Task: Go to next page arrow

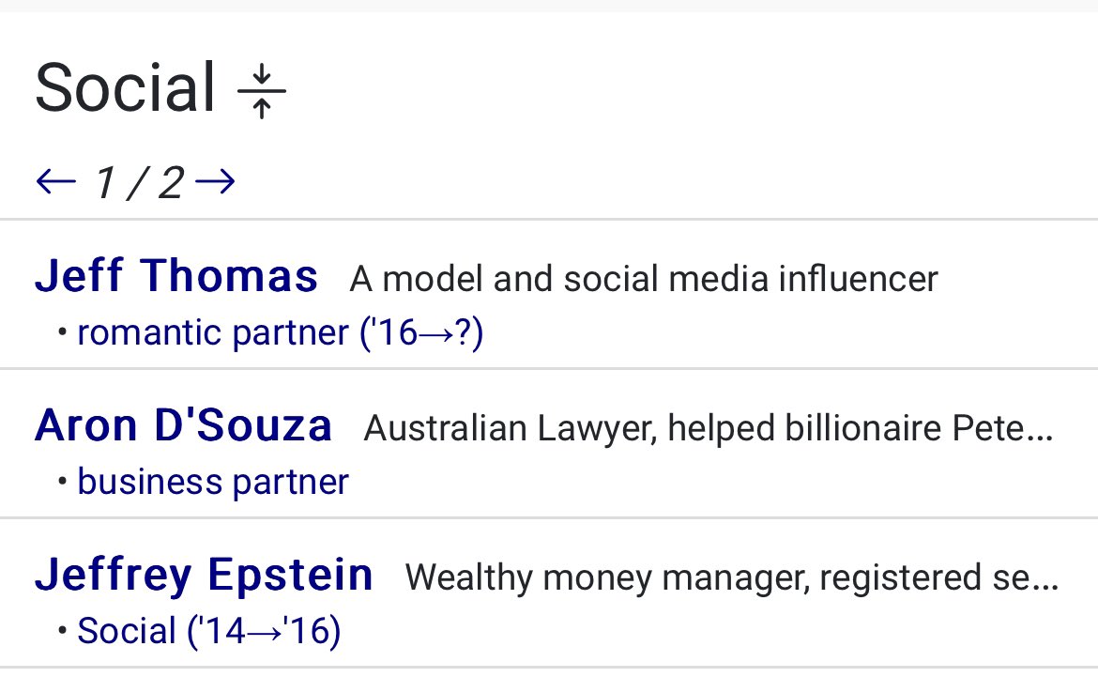Action: [215, 181]
